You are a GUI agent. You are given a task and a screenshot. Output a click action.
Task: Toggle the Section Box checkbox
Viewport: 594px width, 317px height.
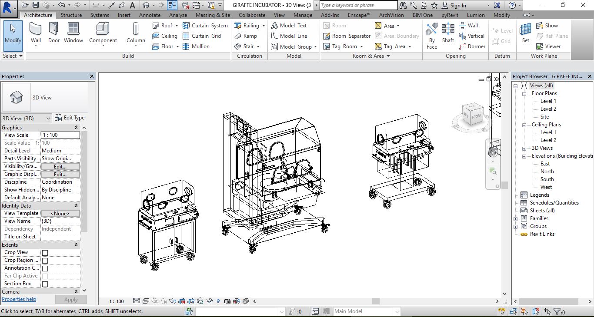click(45, 284)
